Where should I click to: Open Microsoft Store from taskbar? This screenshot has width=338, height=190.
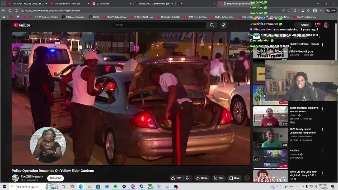[98, 187]
